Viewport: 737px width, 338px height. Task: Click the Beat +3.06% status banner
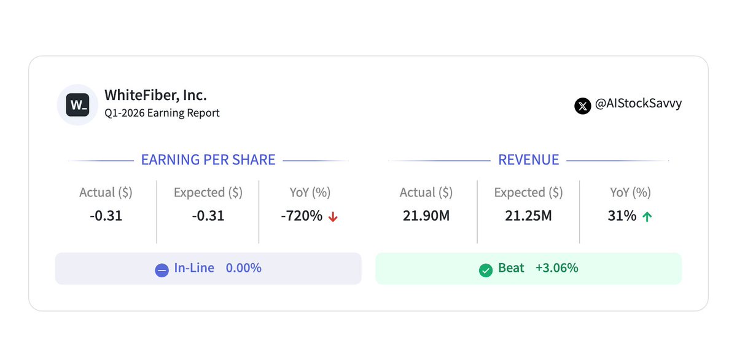(529, 269)
